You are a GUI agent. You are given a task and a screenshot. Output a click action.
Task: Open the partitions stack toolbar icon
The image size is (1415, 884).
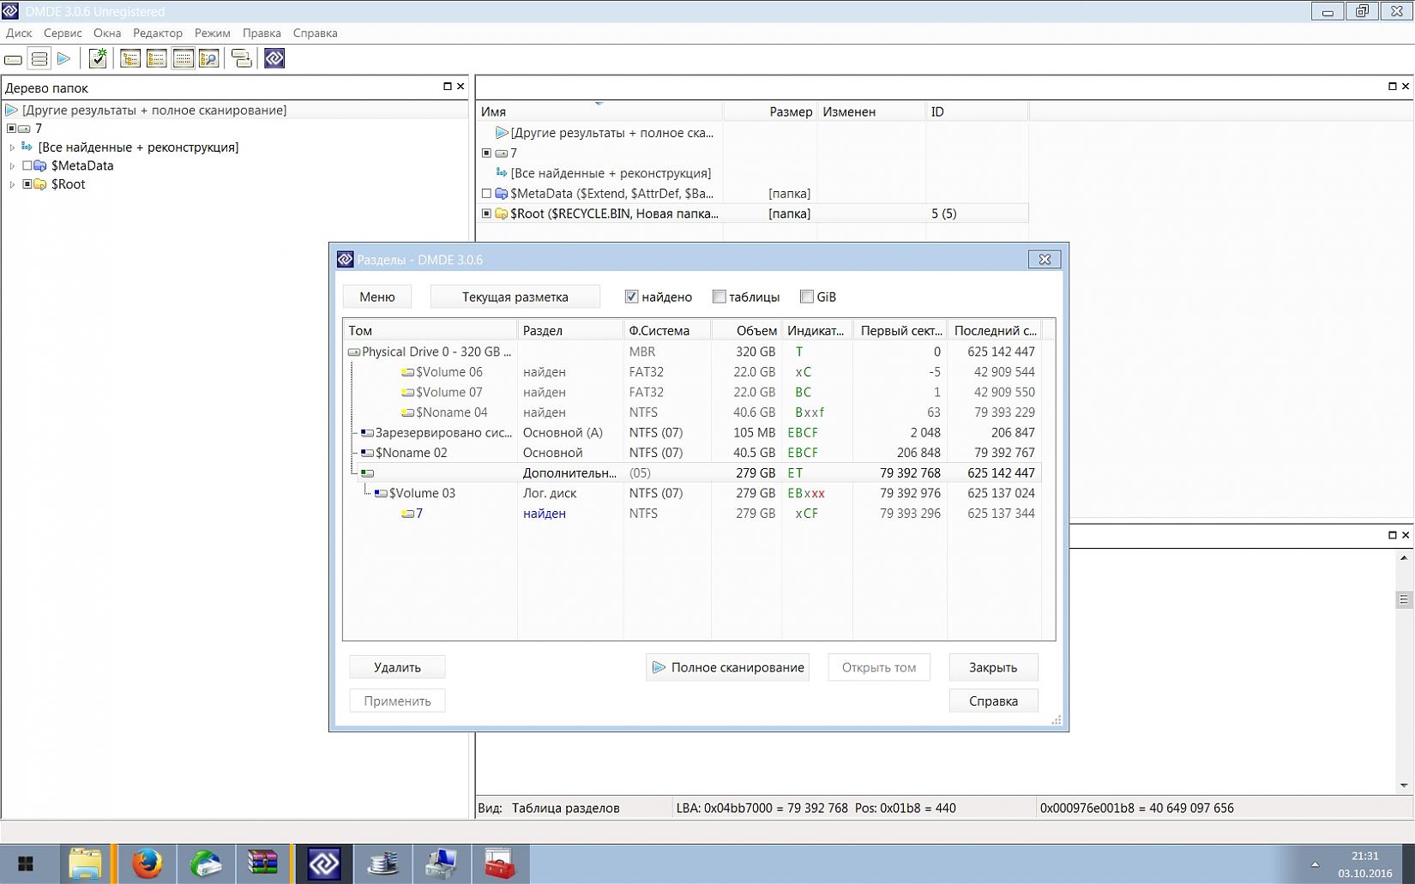coord(39,59)
